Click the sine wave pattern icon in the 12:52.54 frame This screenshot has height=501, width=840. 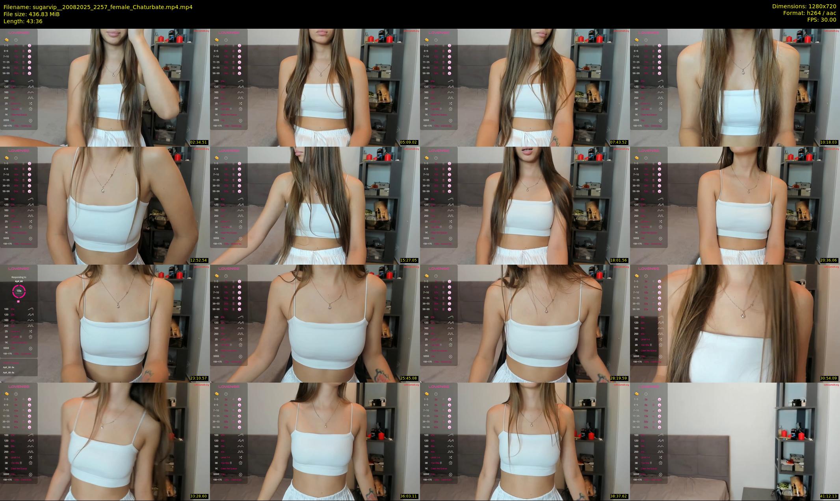(30, 210)
